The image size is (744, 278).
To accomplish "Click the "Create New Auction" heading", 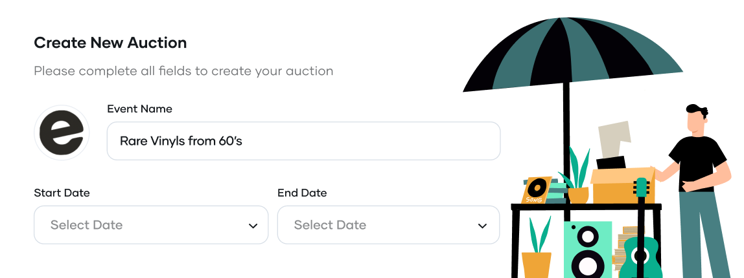I will [x=110, y=43].
